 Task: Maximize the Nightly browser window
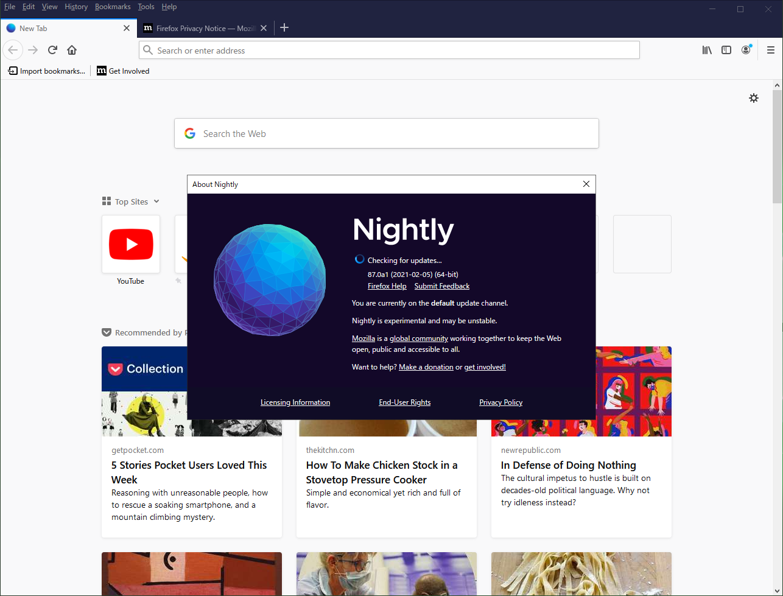[x=740, y=9]
